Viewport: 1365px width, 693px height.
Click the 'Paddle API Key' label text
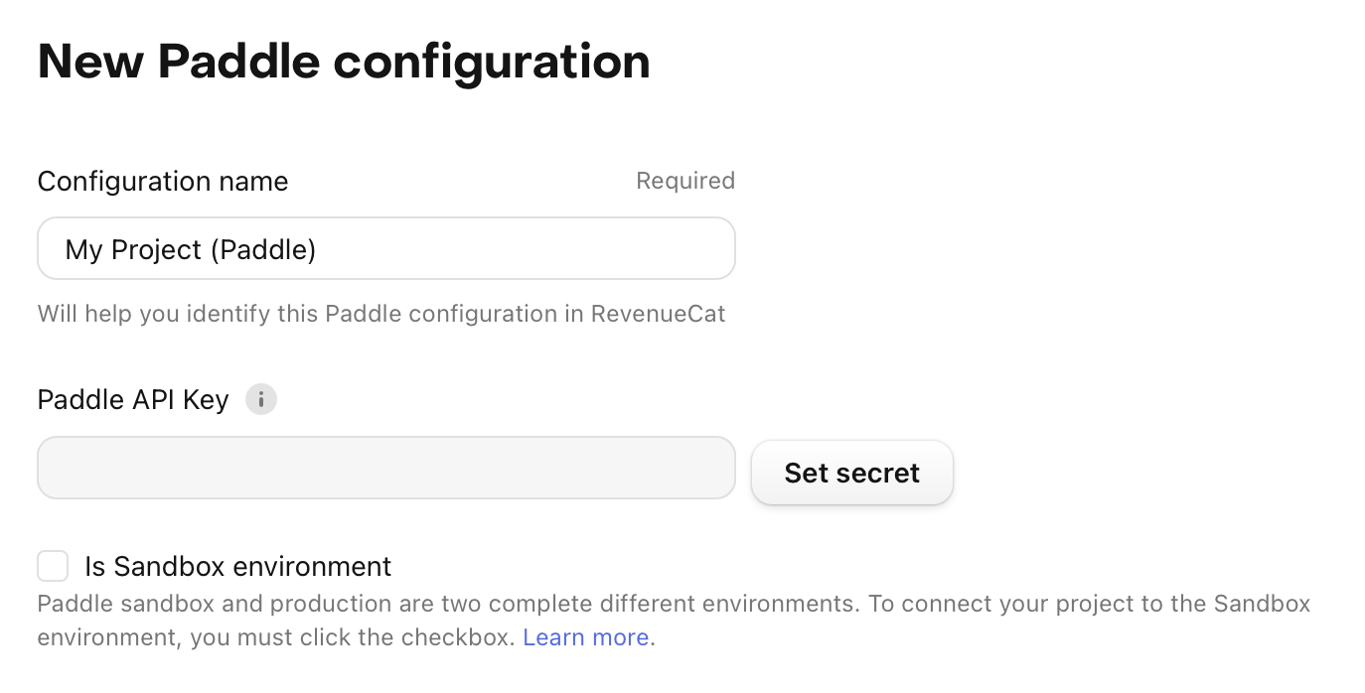(133, 399)
